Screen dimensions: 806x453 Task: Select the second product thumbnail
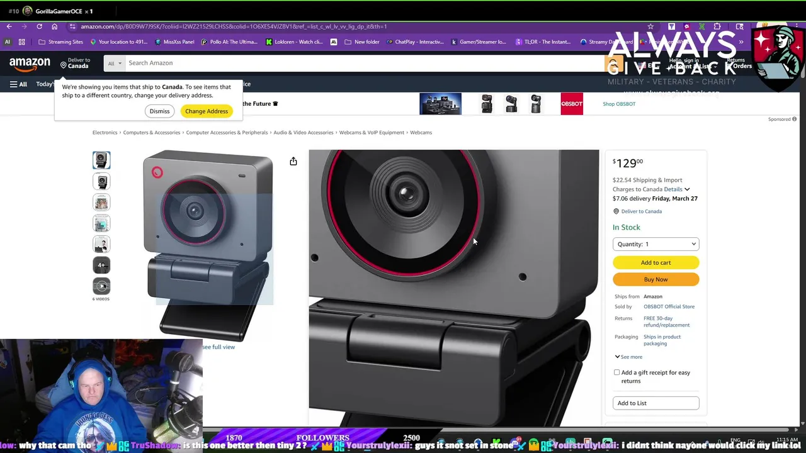[101, 182]
